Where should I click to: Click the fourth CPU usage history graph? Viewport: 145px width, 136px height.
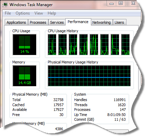(x=83, y=45)
